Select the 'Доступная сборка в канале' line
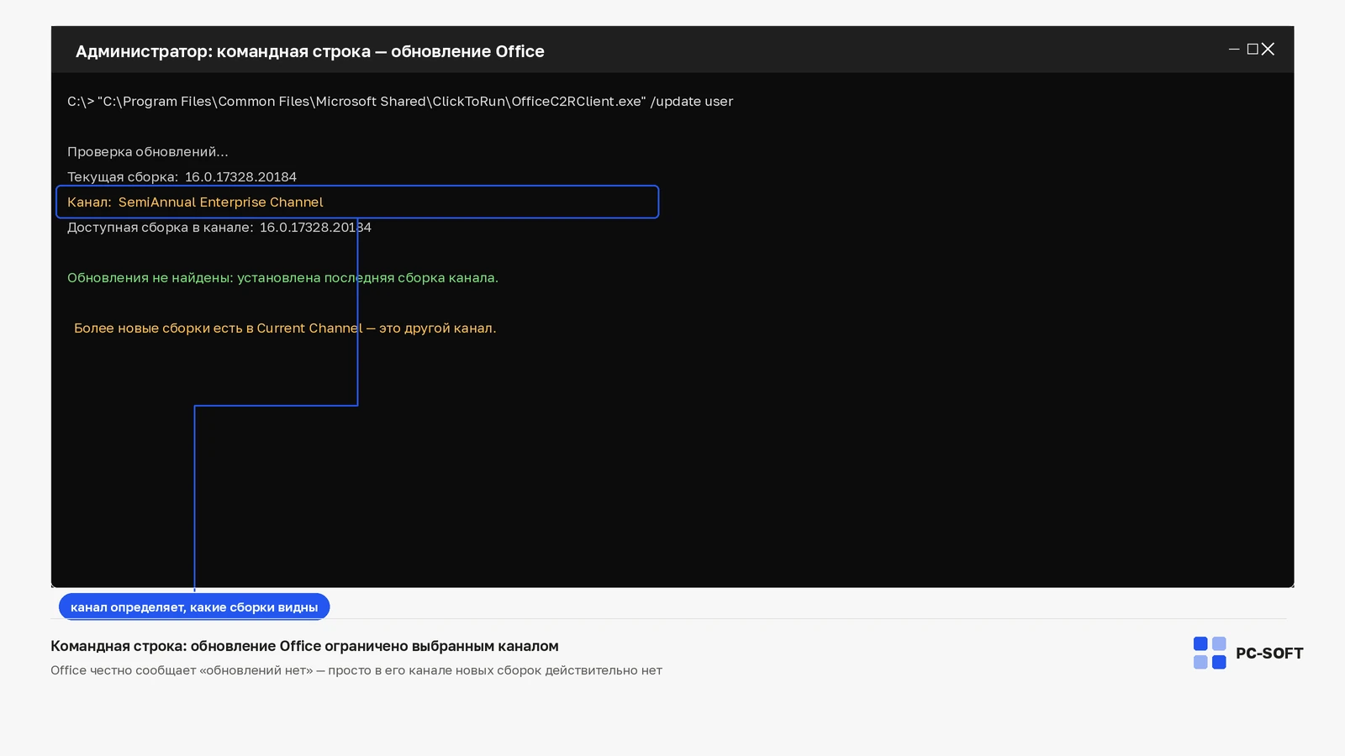The height and width of the screenshot is (756, 1345). pyautogui.click(x=219, y=228)
